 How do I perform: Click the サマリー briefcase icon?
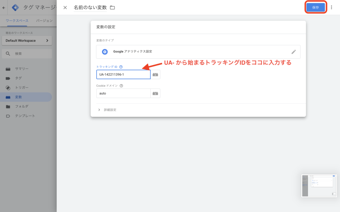tap(8, 69)
